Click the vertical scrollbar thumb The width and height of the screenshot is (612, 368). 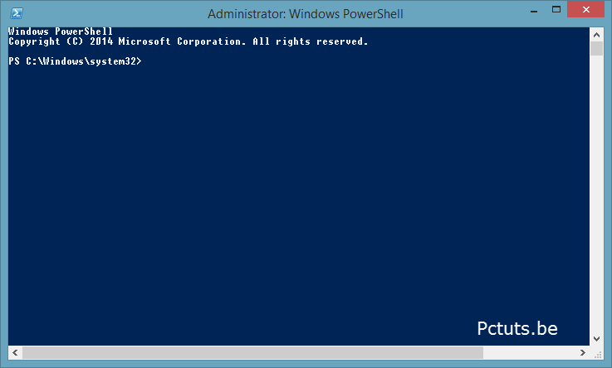(x=596, y=48)
